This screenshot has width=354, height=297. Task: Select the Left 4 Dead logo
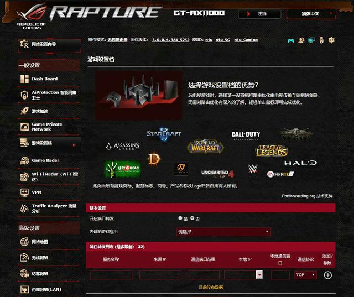tap(123, 169)
